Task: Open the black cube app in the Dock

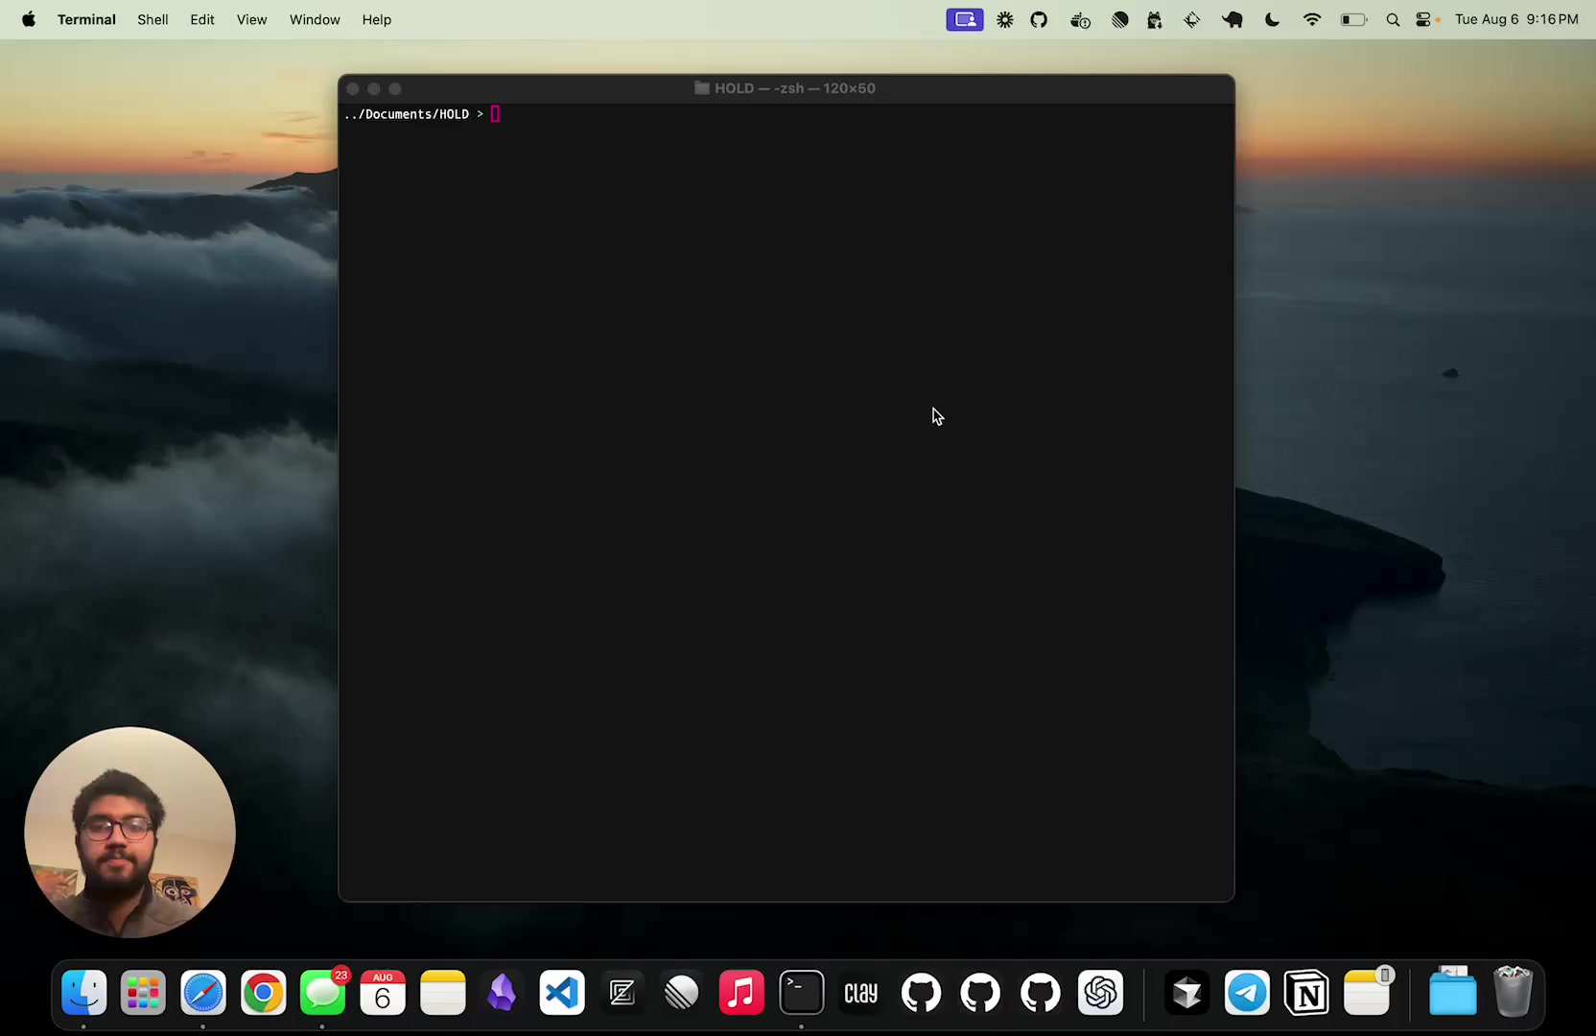Action: (x=1187, y=993)
